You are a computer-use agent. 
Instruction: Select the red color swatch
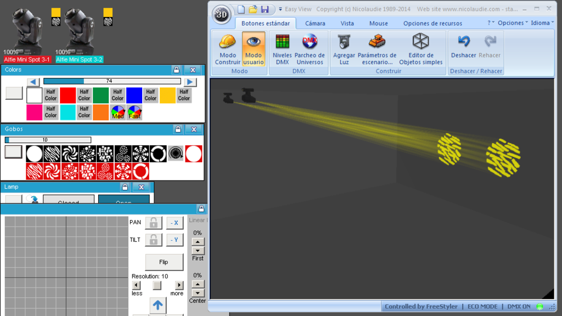(68, 95)
